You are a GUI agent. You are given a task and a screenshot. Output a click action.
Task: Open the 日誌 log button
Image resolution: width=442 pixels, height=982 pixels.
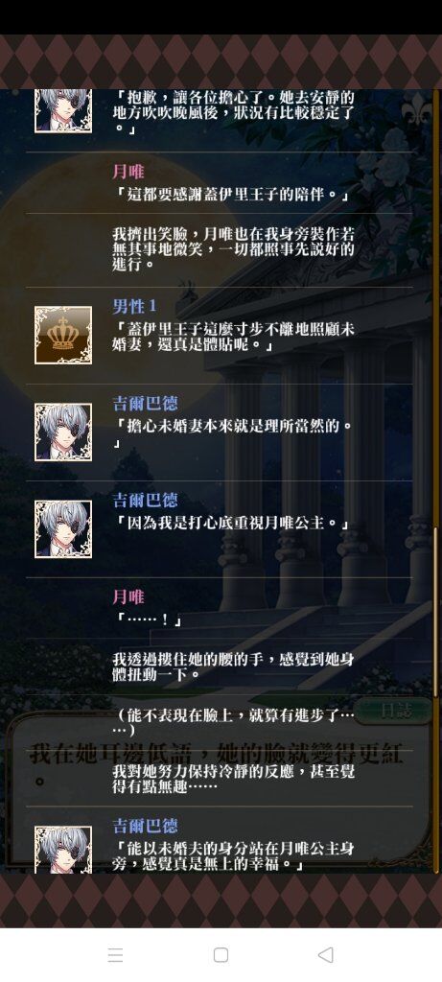point(397,711)
